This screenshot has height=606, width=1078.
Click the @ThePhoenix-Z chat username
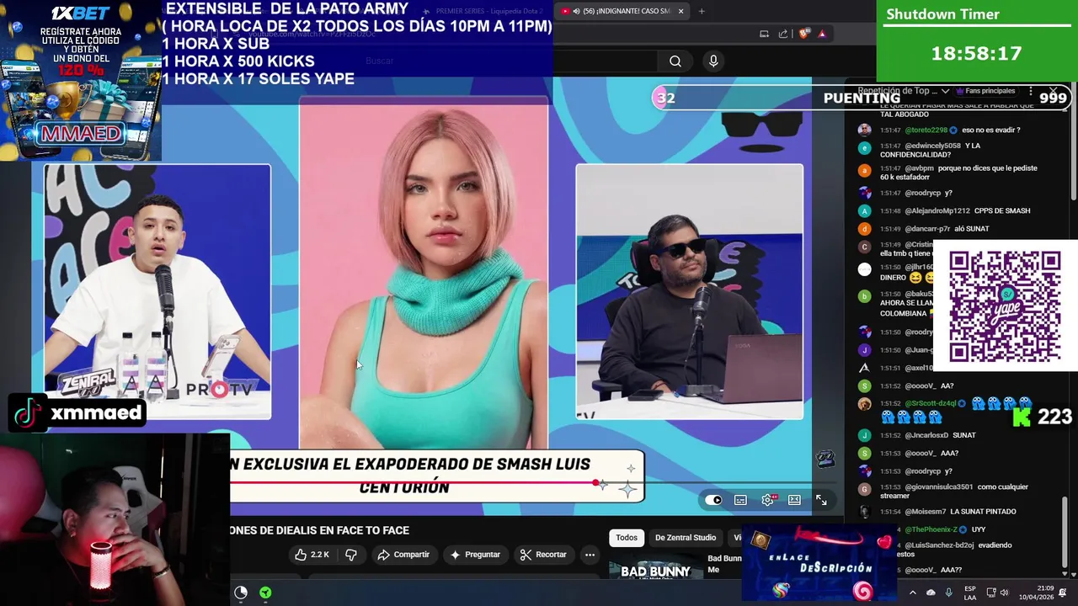(x=931, y=529)
